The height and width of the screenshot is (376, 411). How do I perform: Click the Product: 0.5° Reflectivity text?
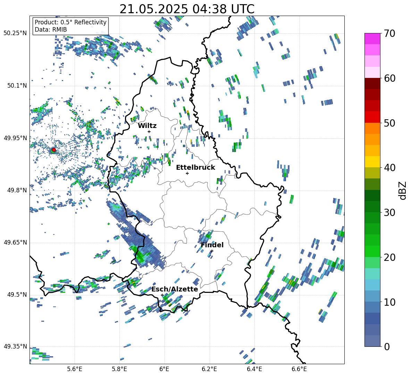pyautogui.click(x=71, y=22)
